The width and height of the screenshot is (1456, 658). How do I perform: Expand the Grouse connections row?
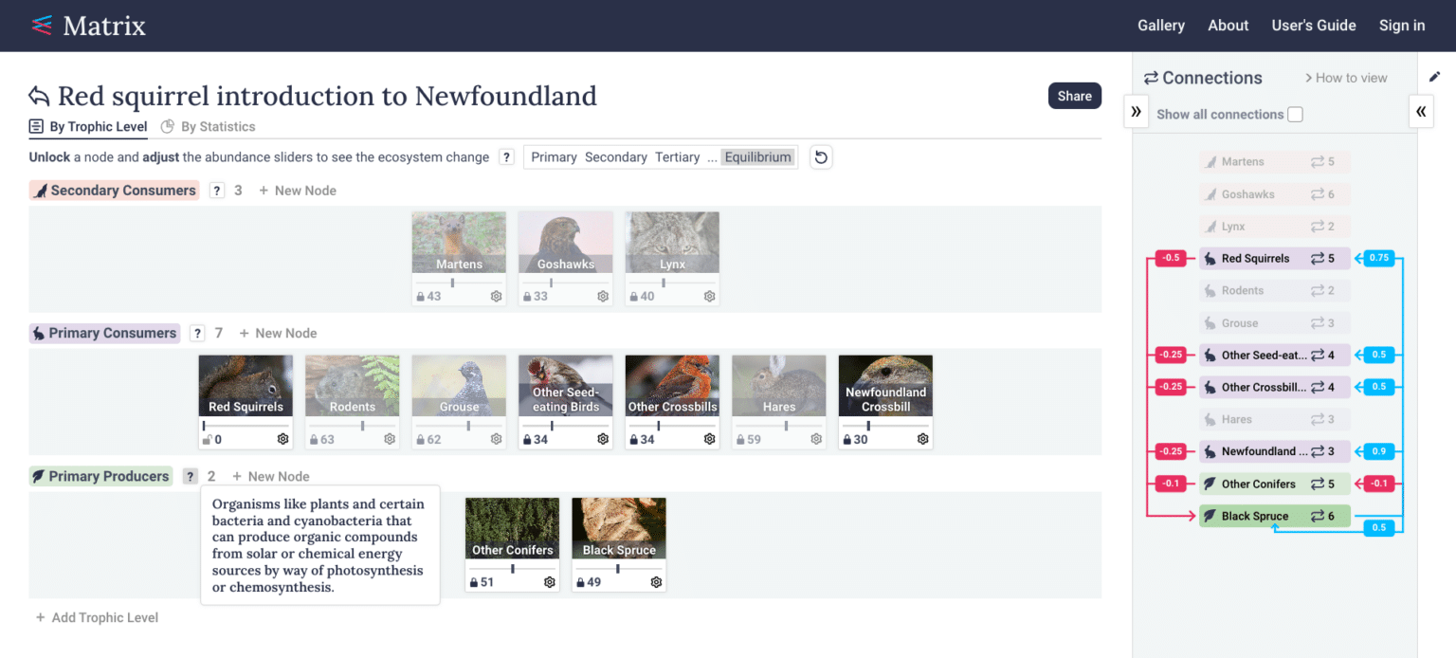tap(1275, 323)
